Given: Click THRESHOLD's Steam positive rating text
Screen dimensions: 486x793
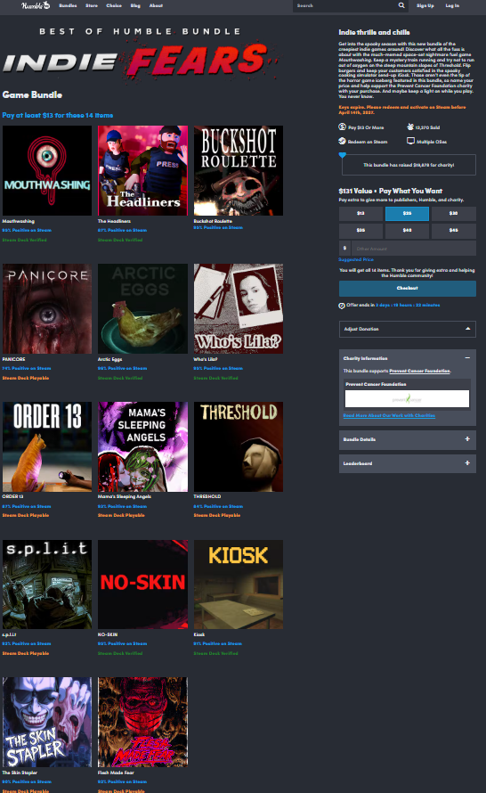Looking at the screenshot, I should click(x=218, y=506).
